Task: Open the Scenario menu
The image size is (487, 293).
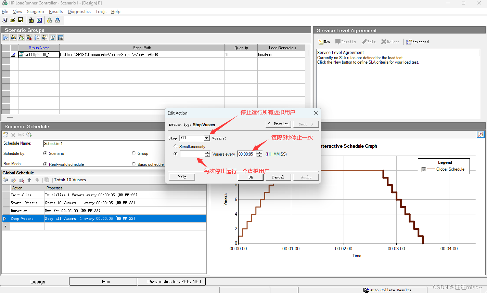Action: click(36, 11)
